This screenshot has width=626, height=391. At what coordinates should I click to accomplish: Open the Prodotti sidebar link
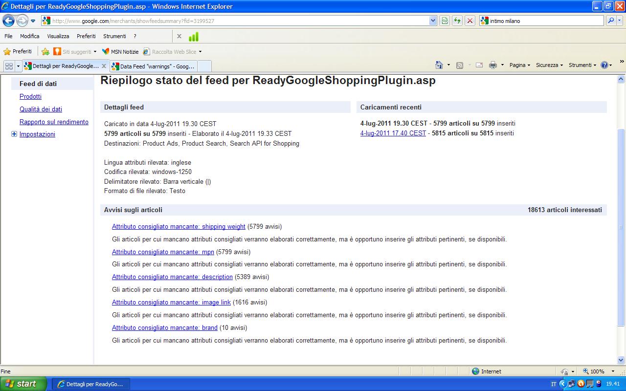click(30, 96)
